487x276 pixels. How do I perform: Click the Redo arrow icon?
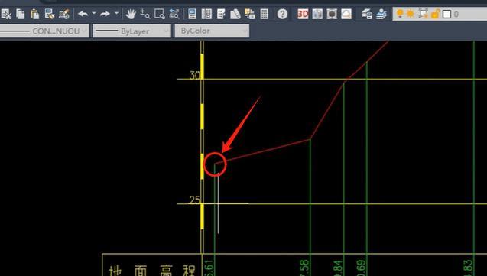click(x=105, y=14)
